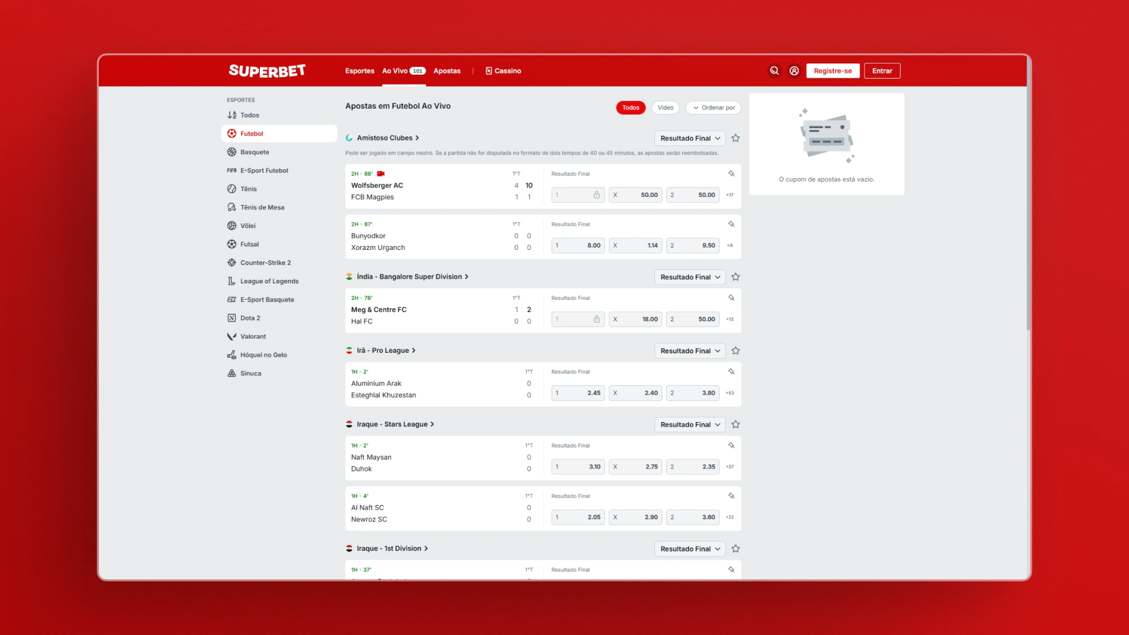Pin the Bunyodkor vs Xorazm Urganch match

point(731,224)
